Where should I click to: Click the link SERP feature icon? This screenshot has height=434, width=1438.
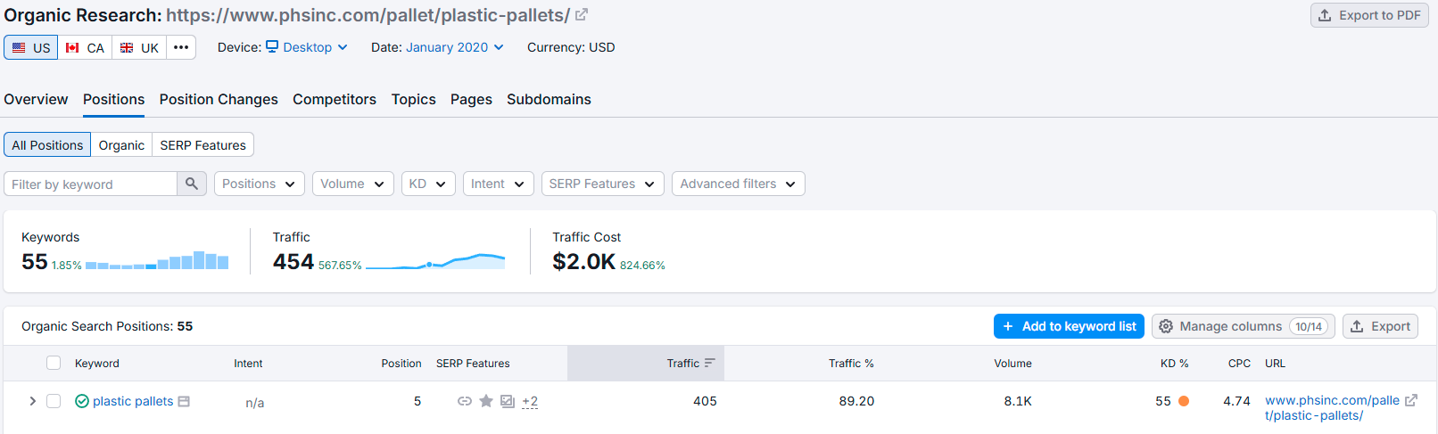click(465, 401)
